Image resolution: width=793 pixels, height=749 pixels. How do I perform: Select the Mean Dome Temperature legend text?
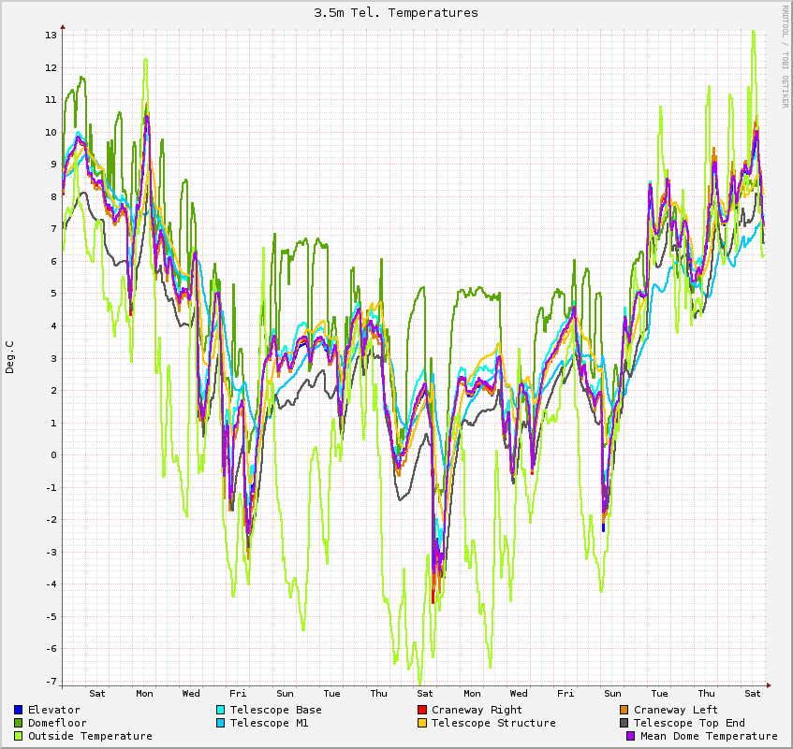[709, 736]
